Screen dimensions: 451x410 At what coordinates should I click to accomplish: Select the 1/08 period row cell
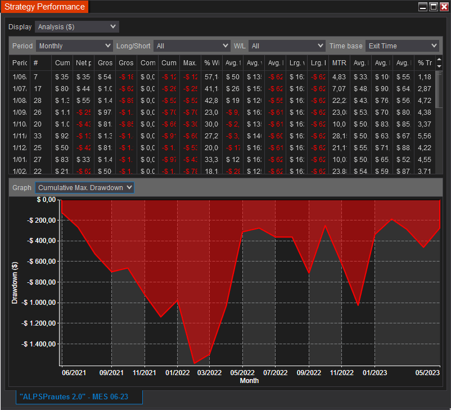tap(20, 101)
